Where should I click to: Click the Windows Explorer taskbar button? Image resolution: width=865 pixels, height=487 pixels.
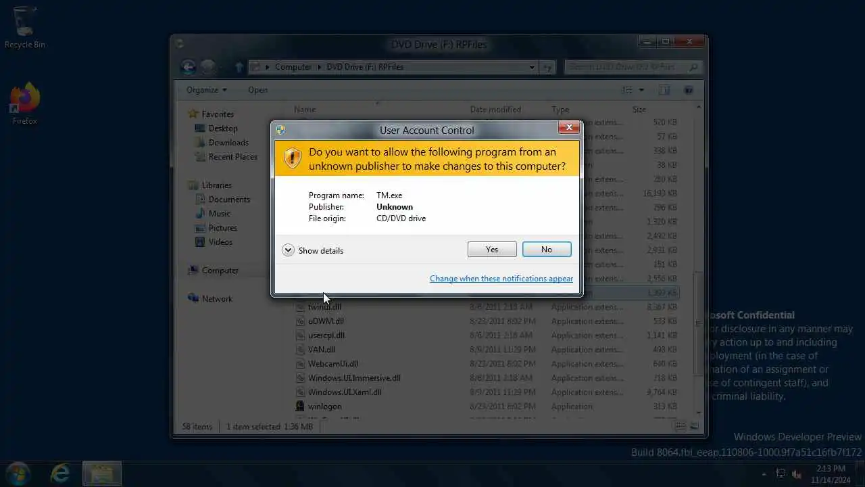pos(101,473)
